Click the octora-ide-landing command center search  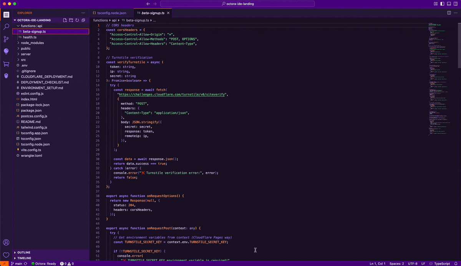pyautogui.click(x=237, y=4)
